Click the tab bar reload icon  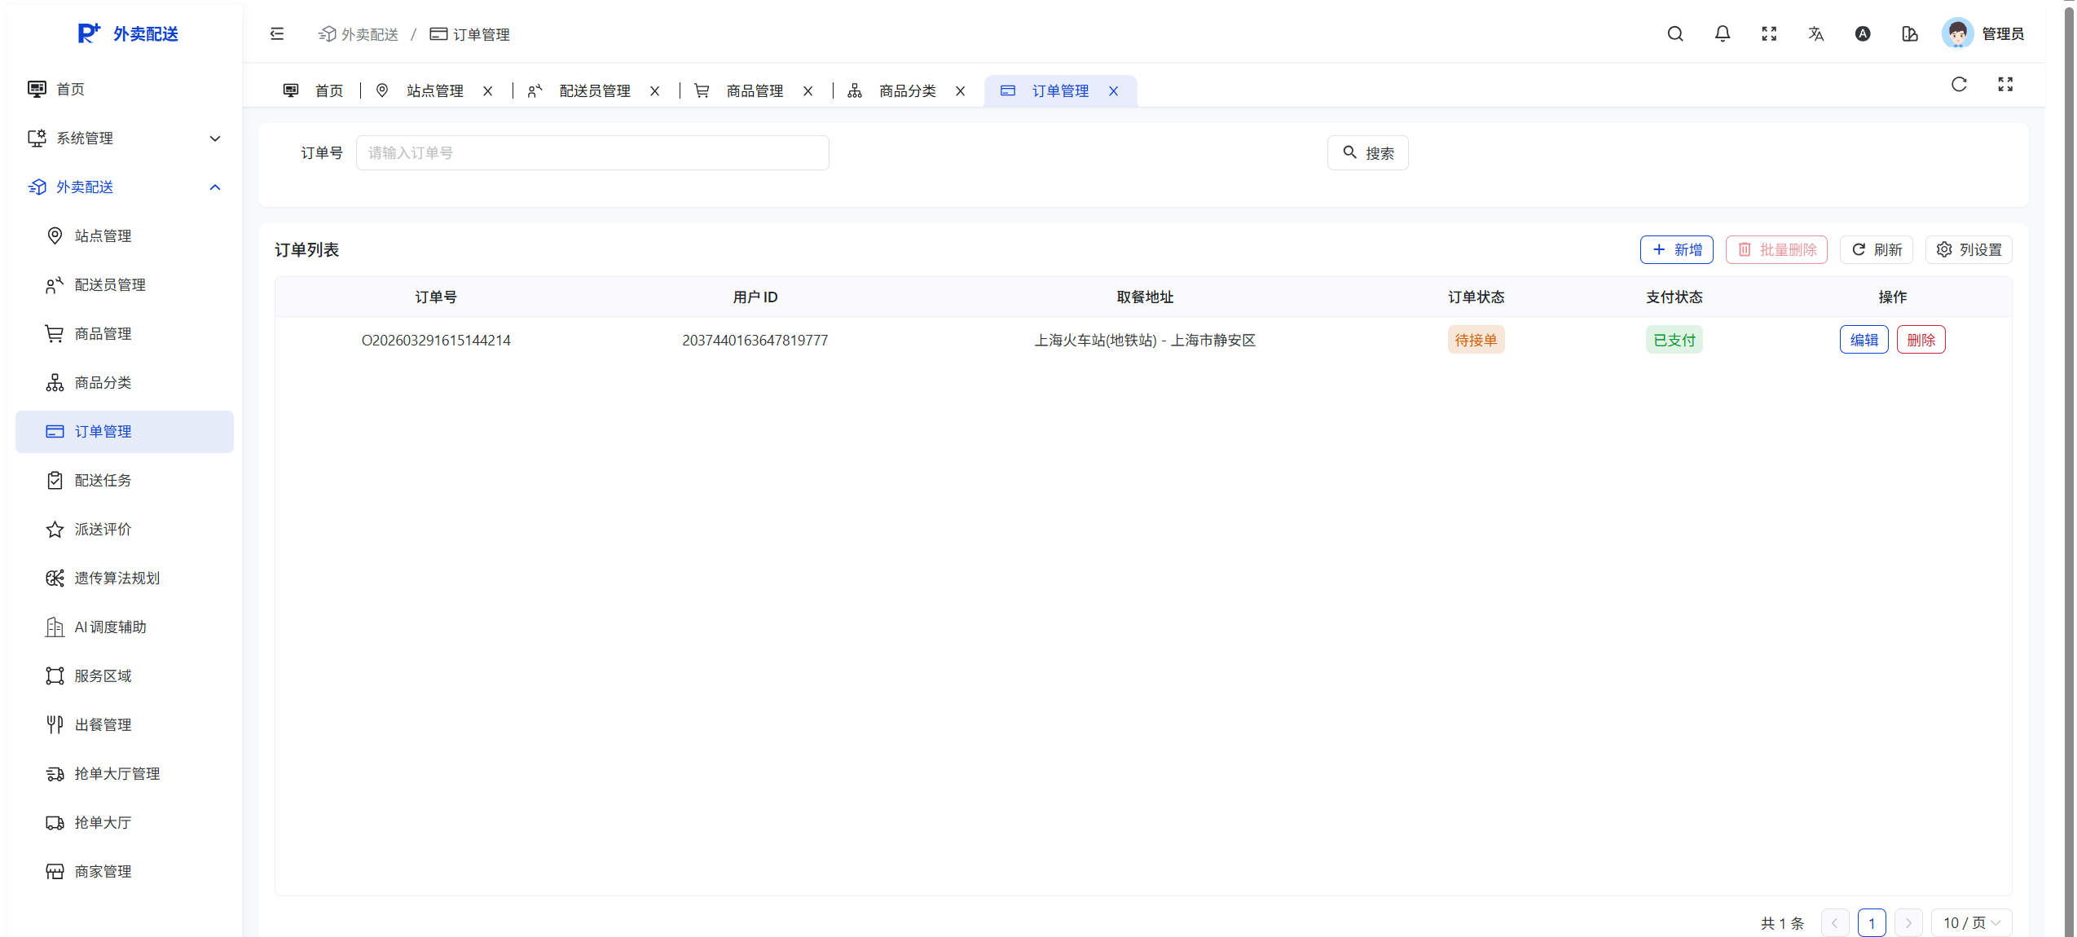(1959, 84)
